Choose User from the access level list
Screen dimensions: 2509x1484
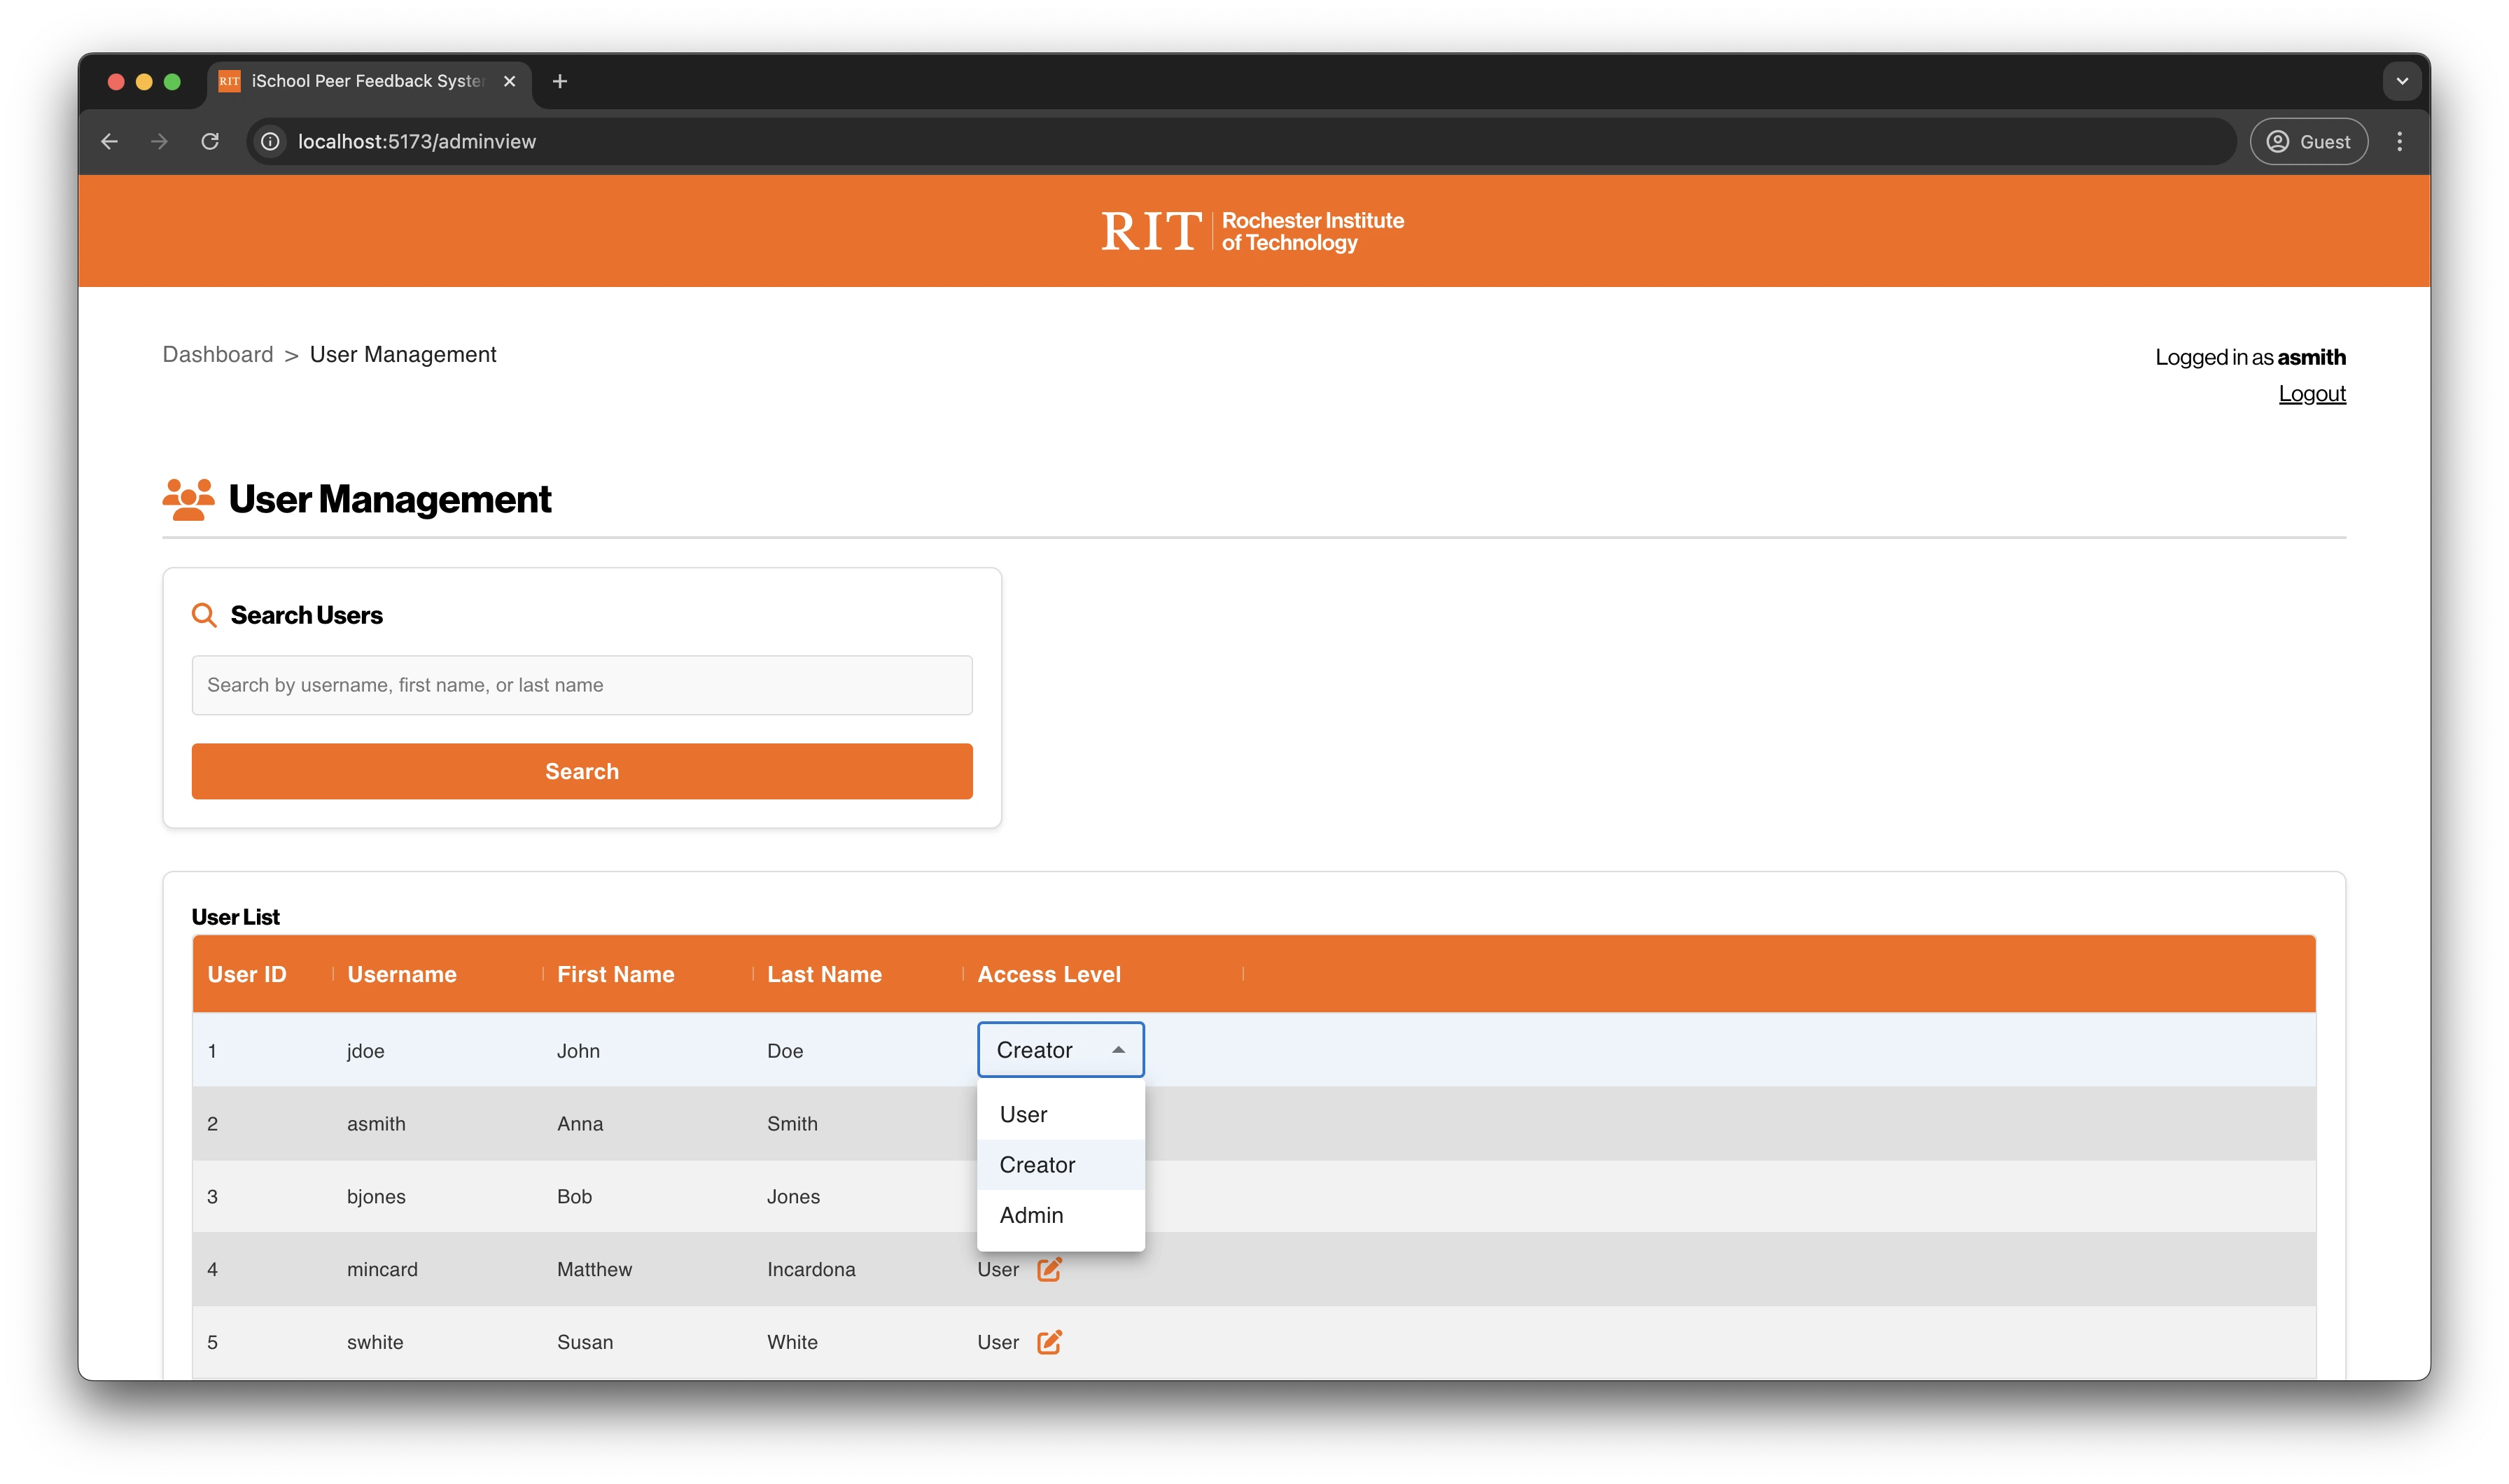(x=1024, y=1114)
